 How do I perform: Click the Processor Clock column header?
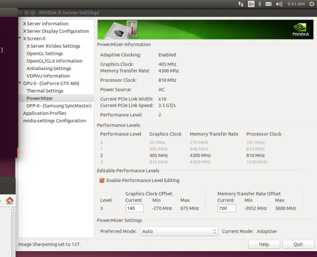(264, 134)
